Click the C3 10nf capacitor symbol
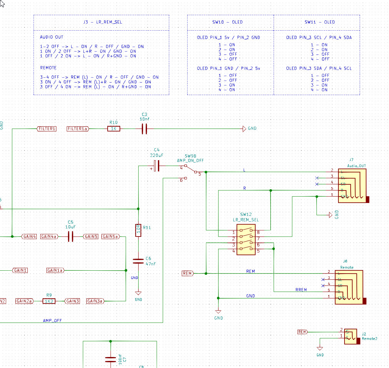Viewport: 389px width, 368px height. pyautogui.click(x=144, y=129)
